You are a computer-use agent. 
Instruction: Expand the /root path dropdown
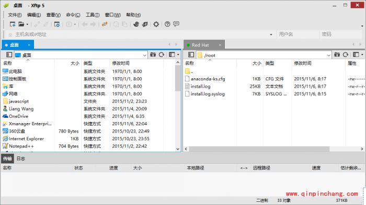pos(329,55)
